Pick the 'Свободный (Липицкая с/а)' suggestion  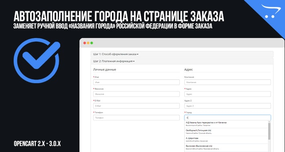(226, 132)
